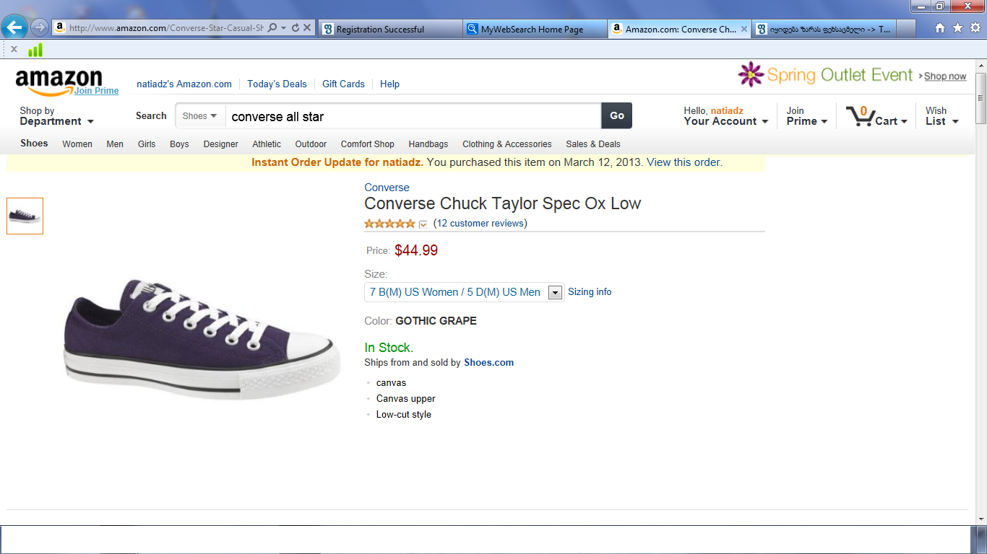987x554 pixels.
Task: Click the browser home icon
Action: (x=940, y=28)
